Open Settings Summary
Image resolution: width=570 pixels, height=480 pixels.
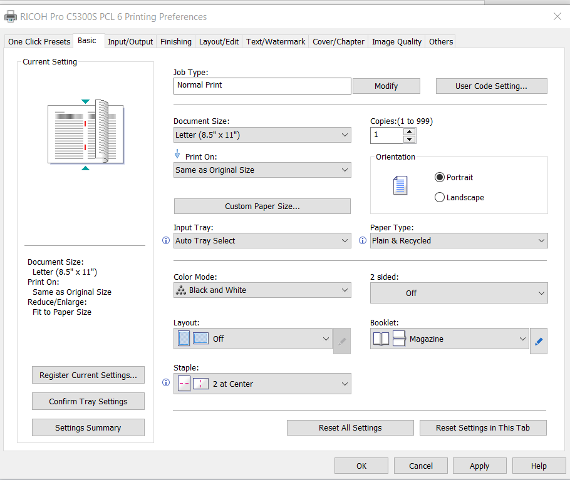(88, 427)
